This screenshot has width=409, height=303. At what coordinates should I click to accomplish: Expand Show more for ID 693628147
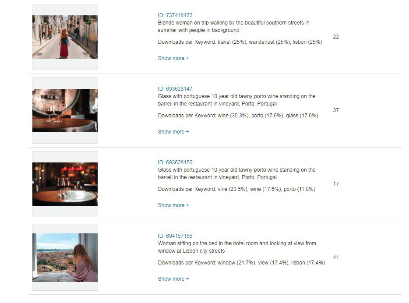(x=173, y=132)
